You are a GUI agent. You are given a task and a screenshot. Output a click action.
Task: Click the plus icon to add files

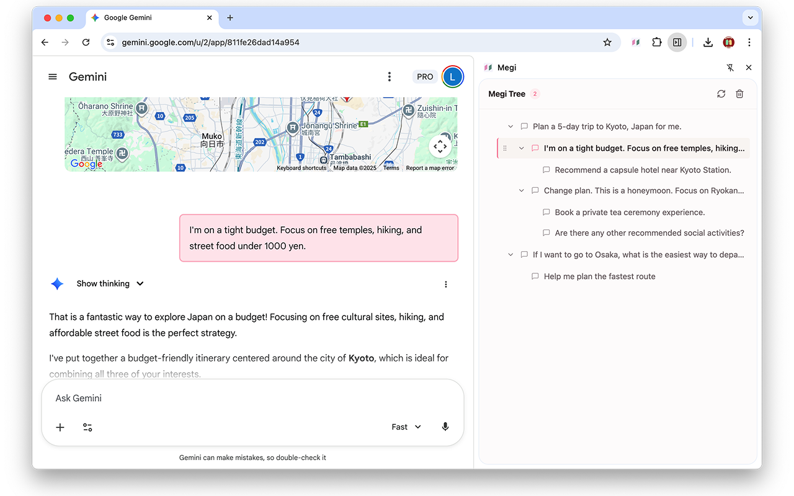[60, 427]
